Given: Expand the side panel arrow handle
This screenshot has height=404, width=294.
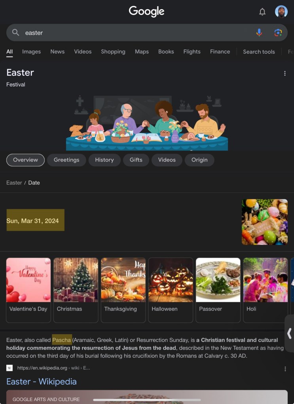Looking at the screenshot, I should point(289,333).
